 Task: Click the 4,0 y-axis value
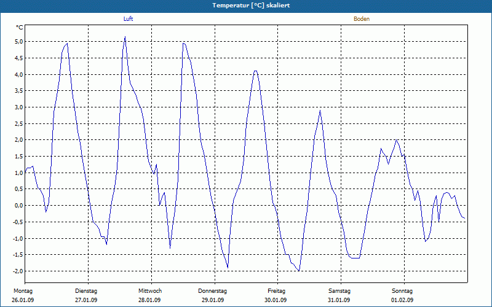coord(18,74)
